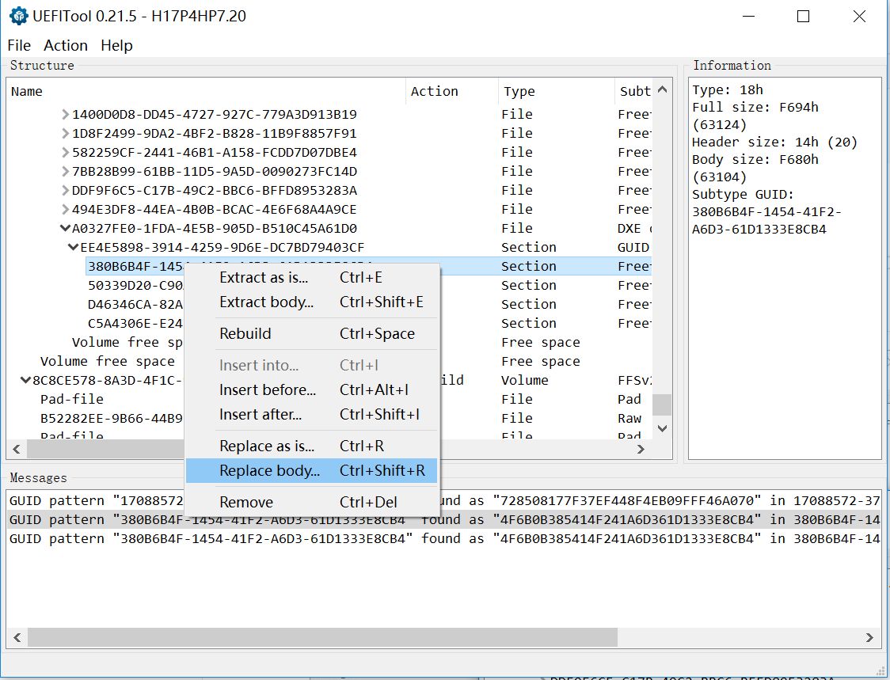Click the Subtype column header
Viewport: 890px width, 680px height.
634,91
